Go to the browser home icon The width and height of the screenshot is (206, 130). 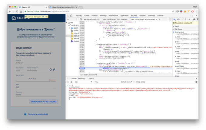click(x=21, y=11)
